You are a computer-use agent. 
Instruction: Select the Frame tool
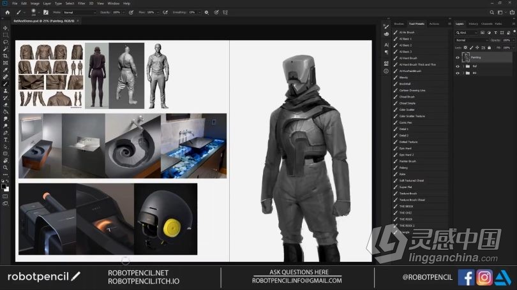(5, 62)
